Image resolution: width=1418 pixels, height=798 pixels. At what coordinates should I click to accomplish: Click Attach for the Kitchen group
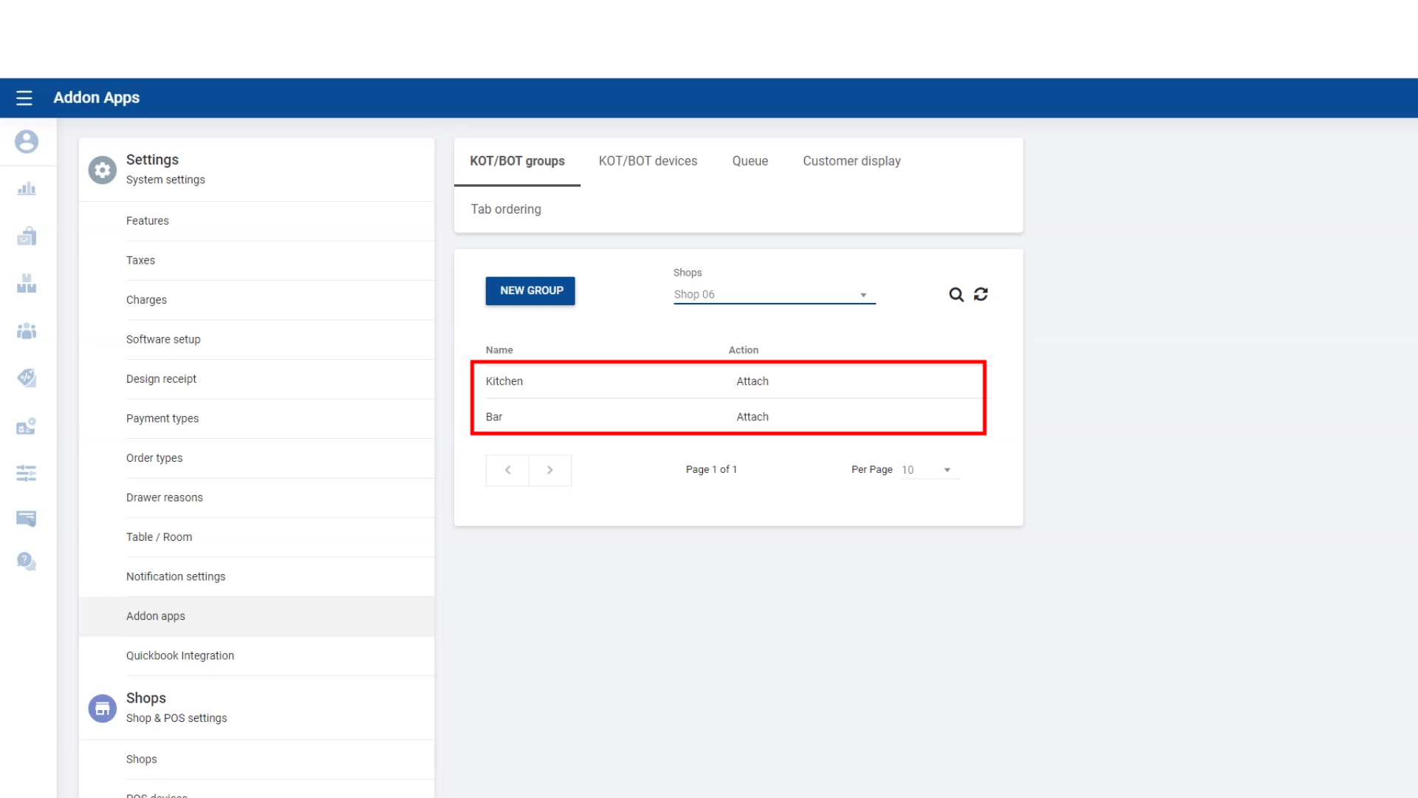[752, 381]
